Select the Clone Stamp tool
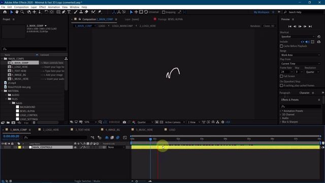Viewport: 325px width, 183px height. pyautogui.click(x=81, y=12)
